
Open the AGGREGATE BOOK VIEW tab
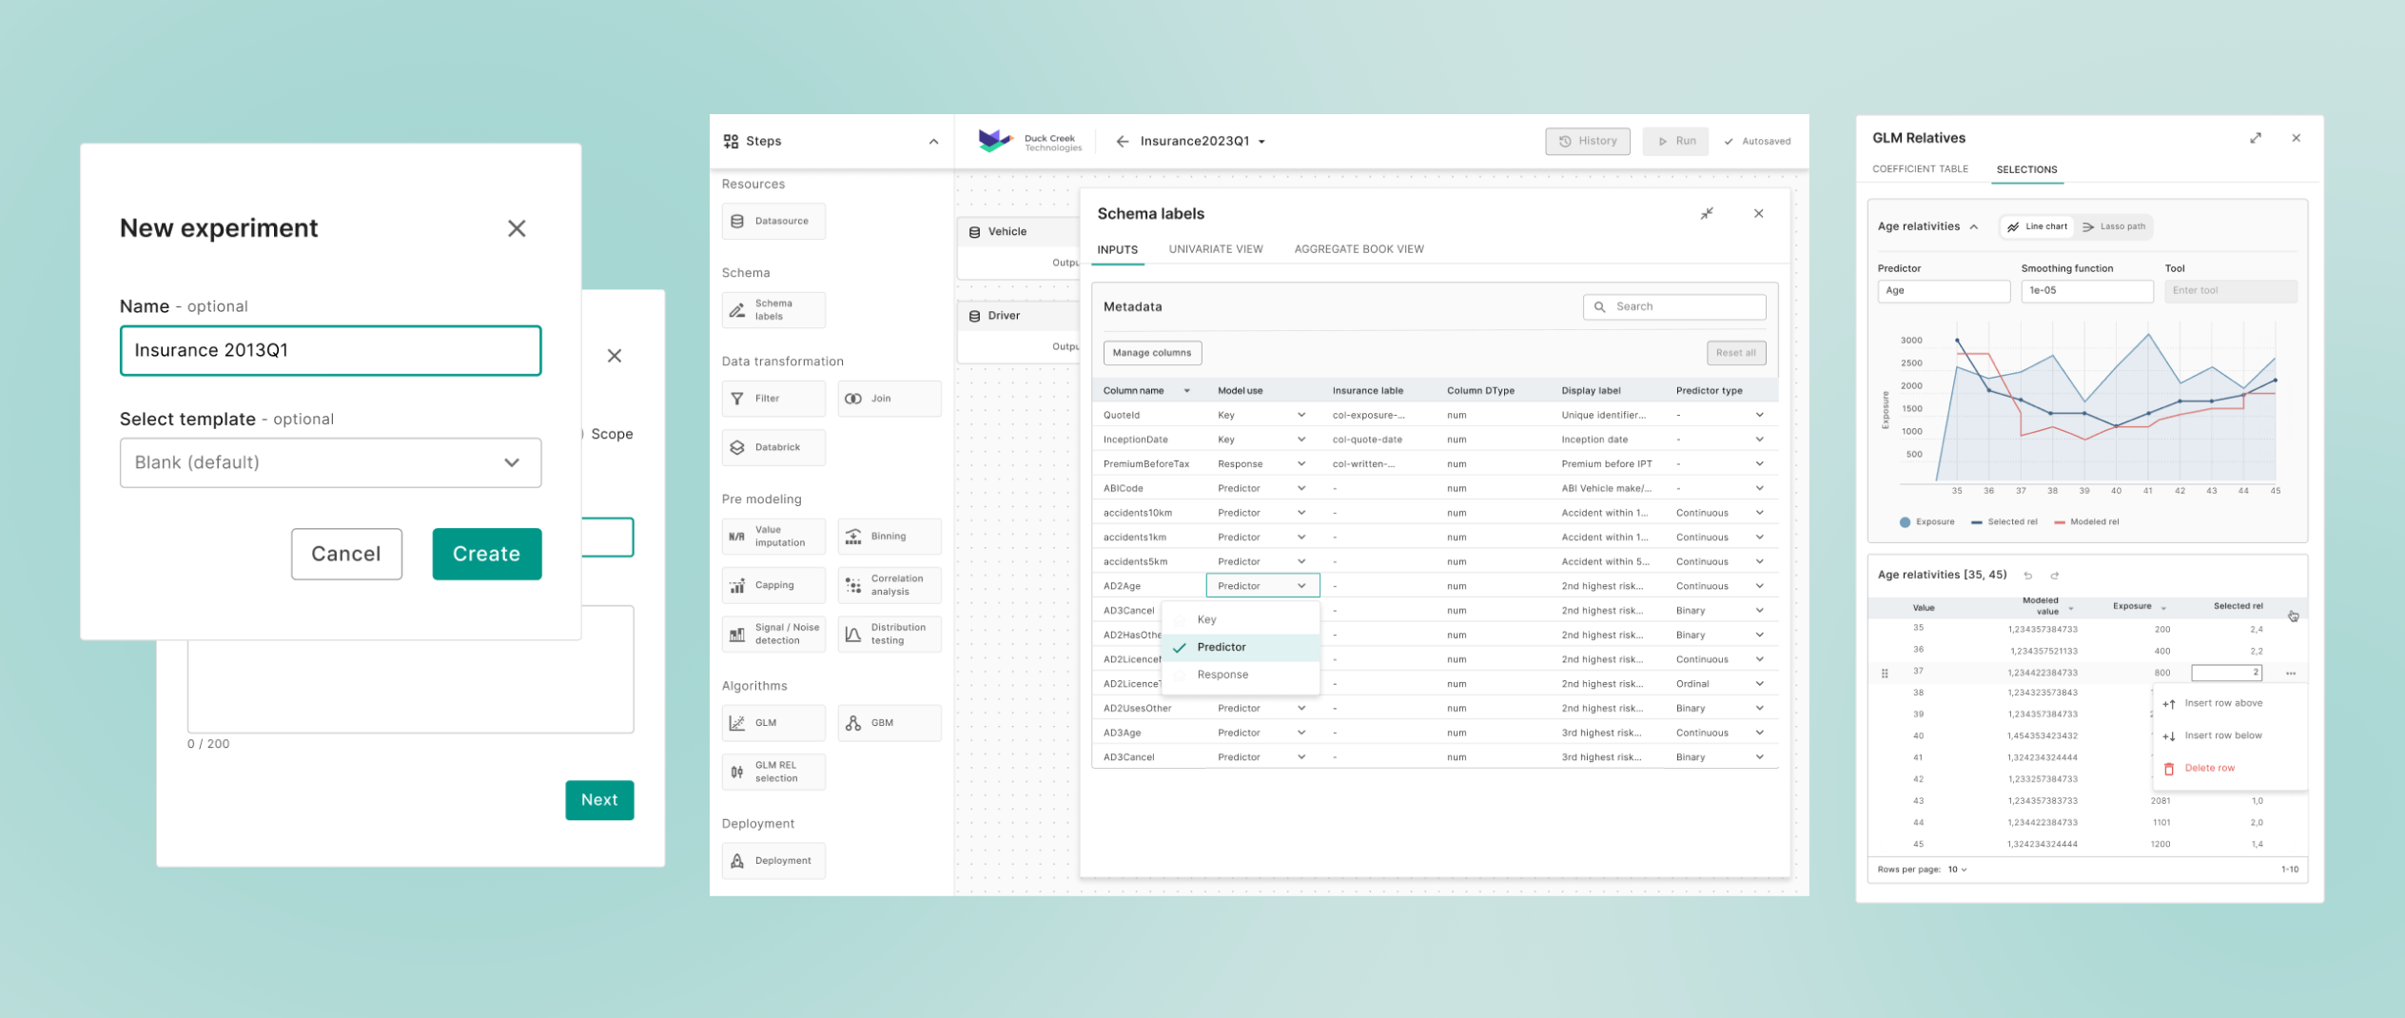coord(1359,249)
